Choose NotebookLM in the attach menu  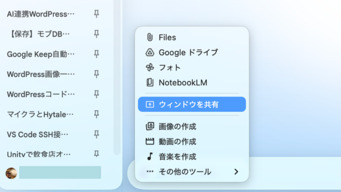pos(192,83)
